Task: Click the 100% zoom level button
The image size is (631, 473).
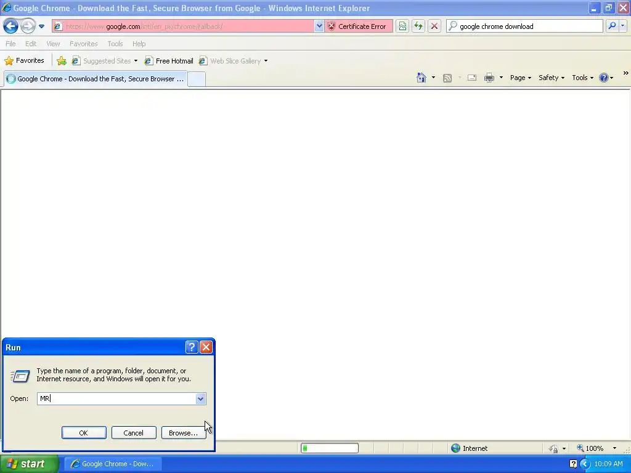Action: tap(590, 448)
